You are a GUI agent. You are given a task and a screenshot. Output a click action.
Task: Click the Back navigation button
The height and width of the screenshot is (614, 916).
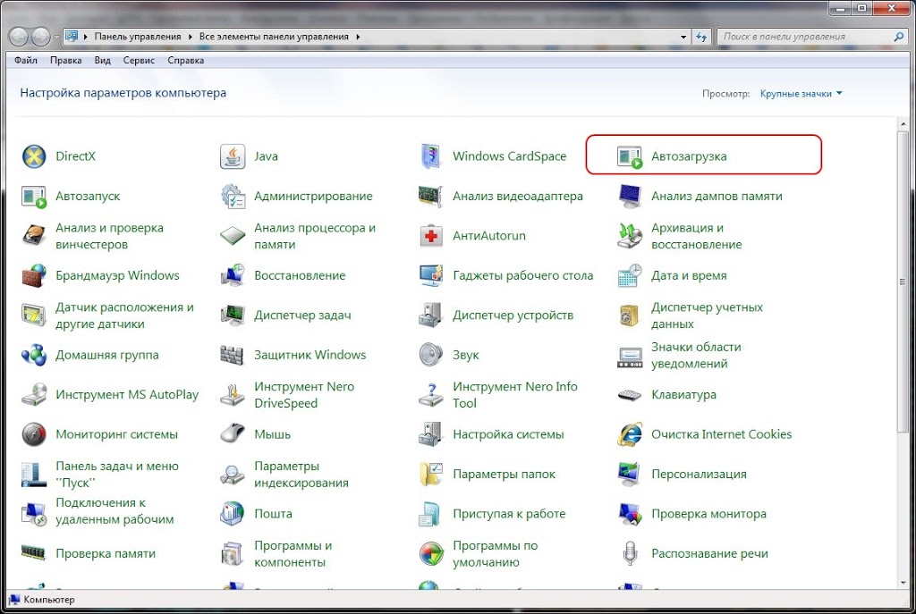19,37
